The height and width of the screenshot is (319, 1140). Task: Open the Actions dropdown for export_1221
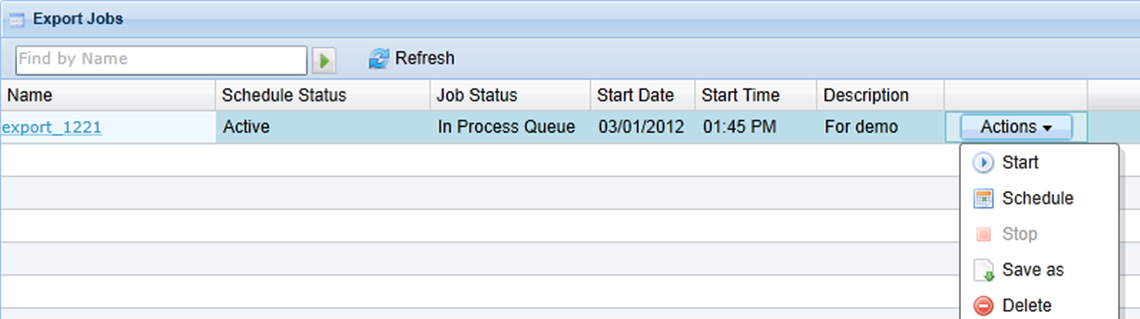(1016, 127)
